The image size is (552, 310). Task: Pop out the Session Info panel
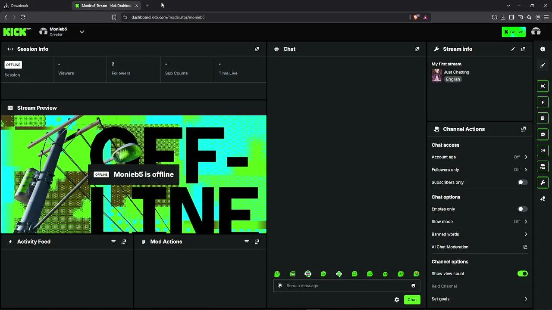[257, 49]
